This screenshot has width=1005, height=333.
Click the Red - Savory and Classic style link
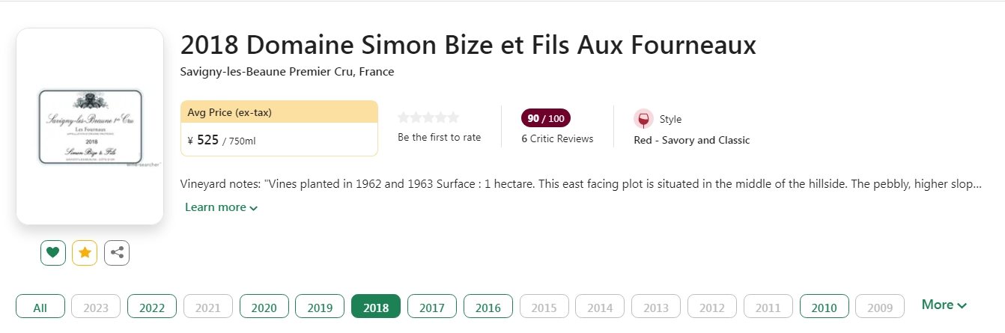691,140
